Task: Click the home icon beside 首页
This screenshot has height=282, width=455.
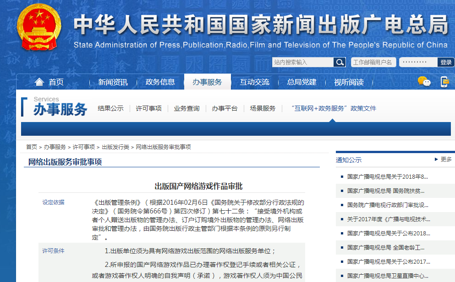Action: click(x=39, y=82)
